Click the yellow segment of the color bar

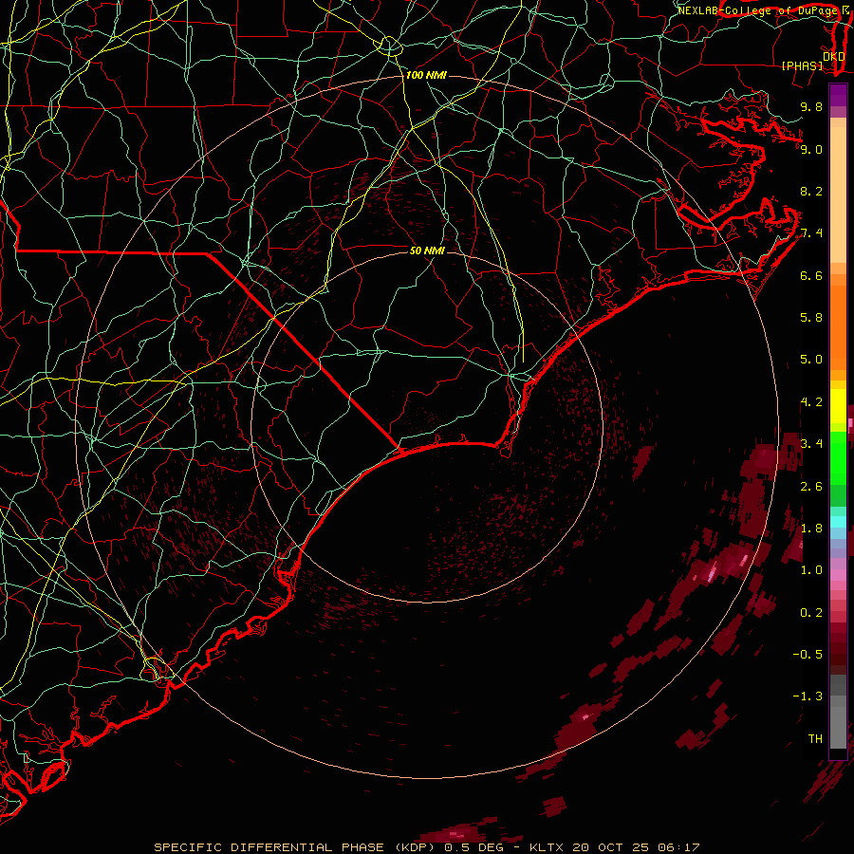click(838, 406)
